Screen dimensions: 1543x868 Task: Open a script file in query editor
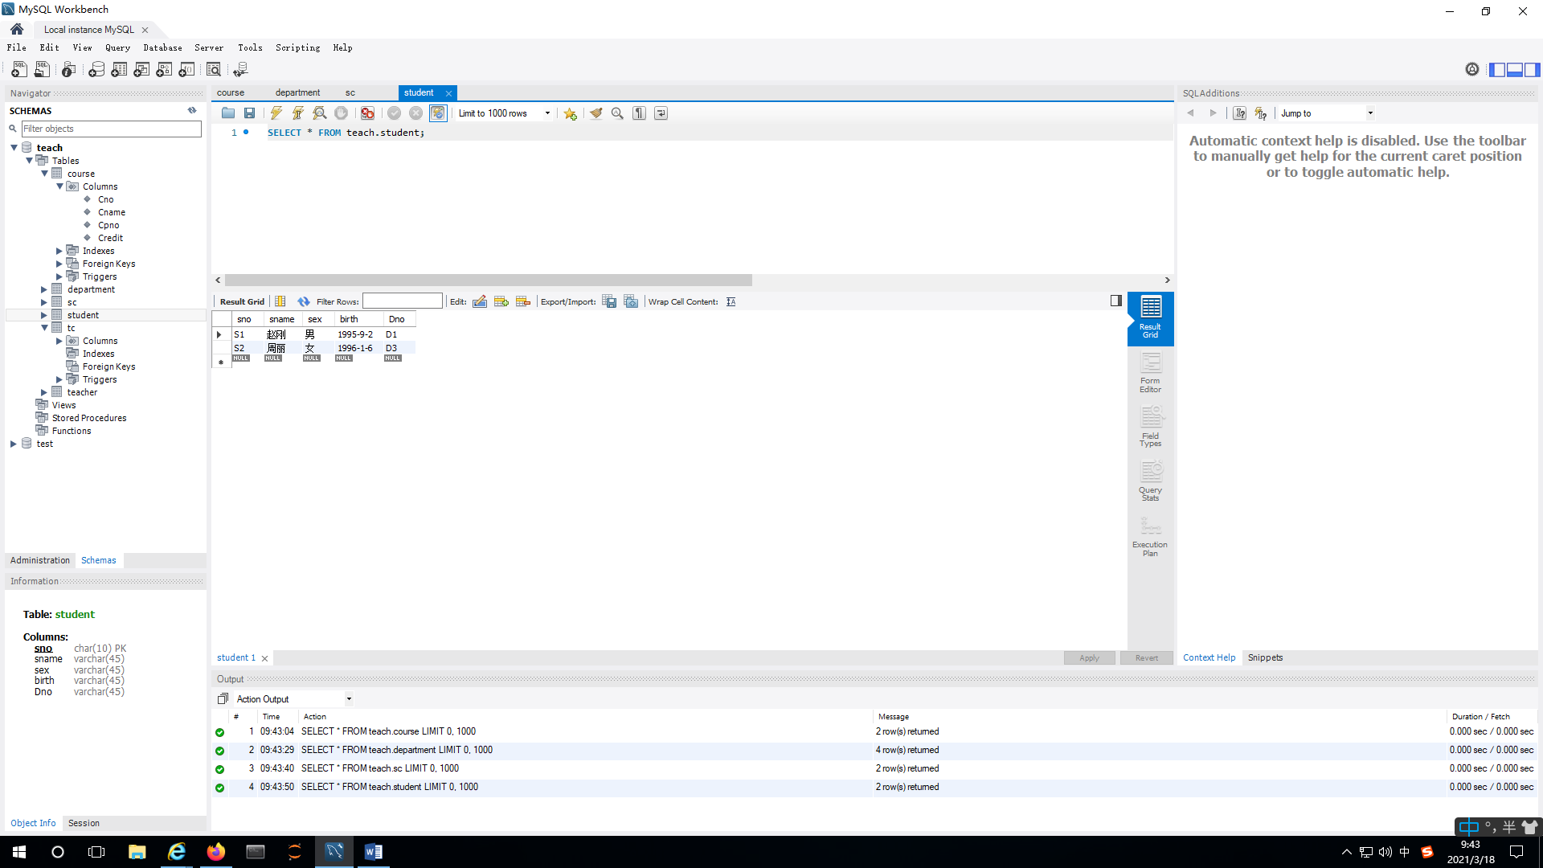(x=228, y=113)
